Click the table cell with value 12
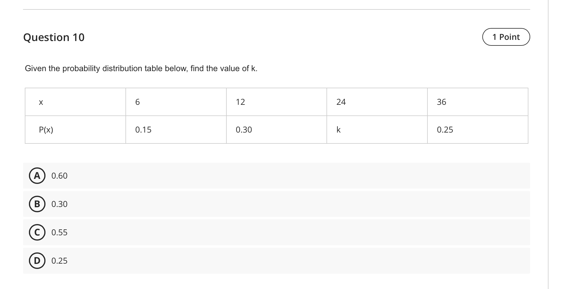 (x=276, y=102)
